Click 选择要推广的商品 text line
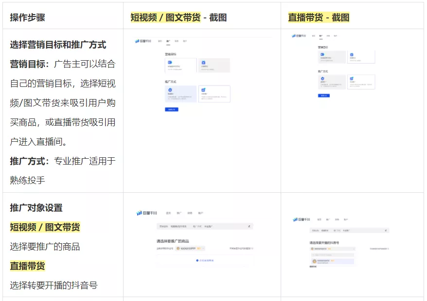The width and height of the screenshot is (427, 301). pyautogui.click(x=45, y=247)
